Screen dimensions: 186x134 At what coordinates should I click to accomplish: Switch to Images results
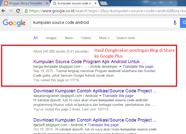51,38
